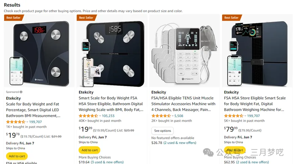Click See options for TENS Unit
293x164 pixels.
point(163,131)
